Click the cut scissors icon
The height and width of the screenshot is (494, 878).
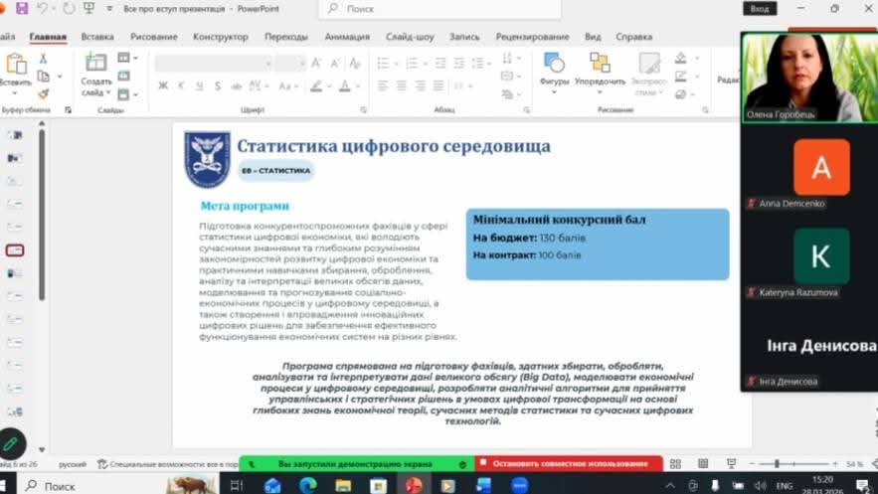pos(43,59)
